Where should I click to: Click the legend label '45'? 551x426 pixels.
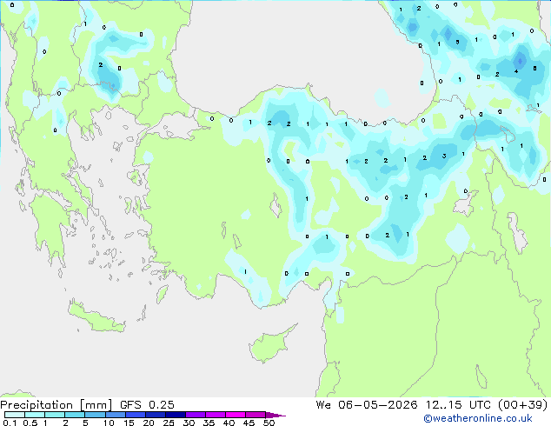249,423
